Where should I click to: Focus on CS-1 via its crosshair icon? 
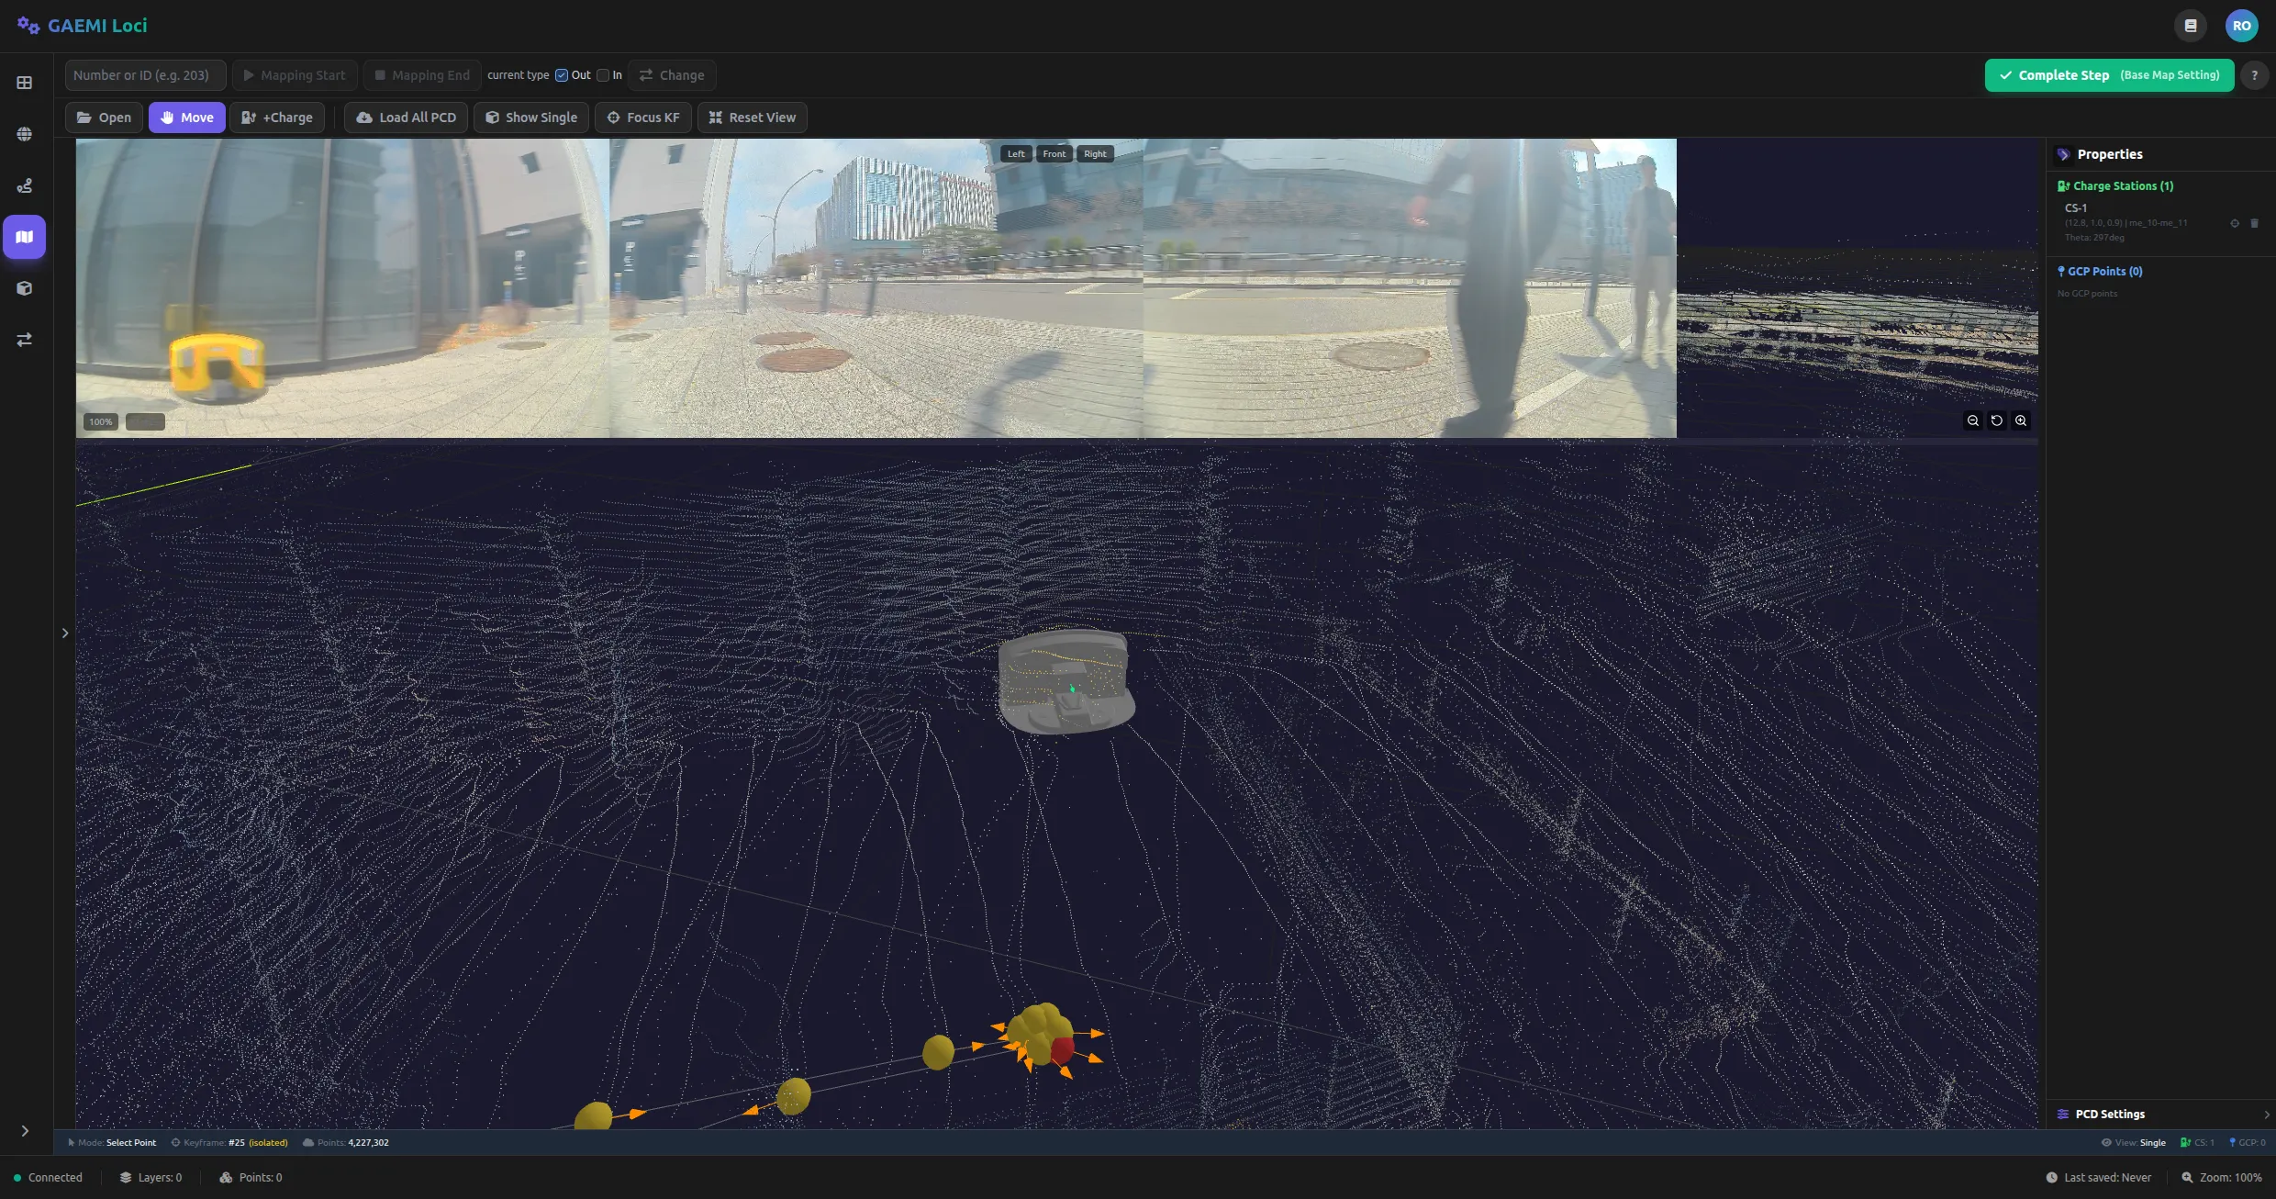(x=2235, y=223)
